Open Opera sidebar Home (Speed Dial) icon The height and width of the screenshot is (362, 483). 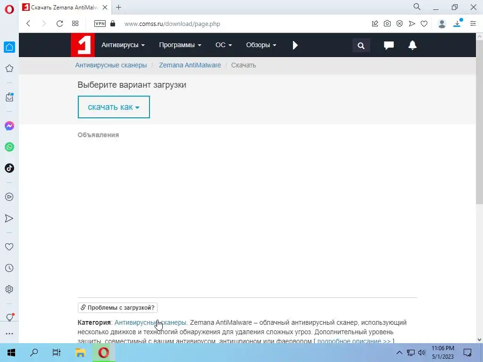coord(9,47)
